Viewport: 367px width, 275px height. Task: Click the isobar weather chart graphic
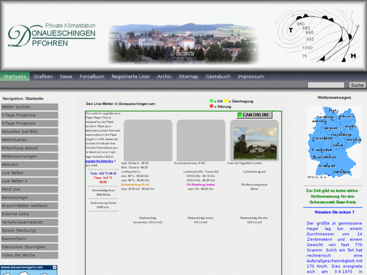coord(318,35)
